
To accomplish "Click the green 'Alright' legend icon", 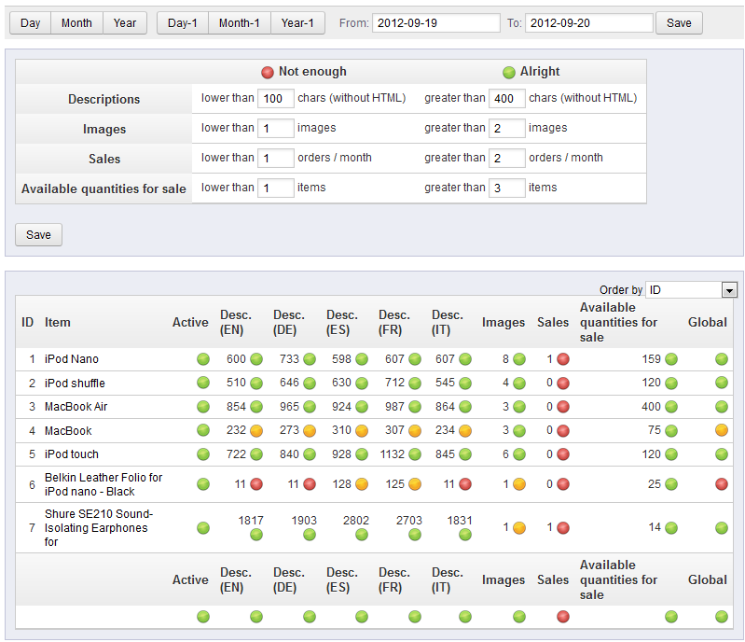I will pyautogui.click(x=509, y=72).
